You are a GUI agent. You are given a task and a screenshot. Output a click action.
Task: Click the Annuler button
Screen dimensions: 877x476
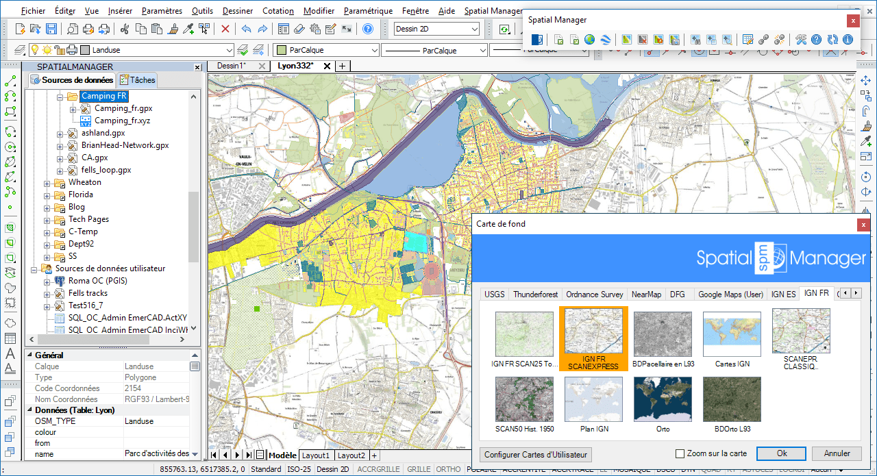(x=837, y=453)
